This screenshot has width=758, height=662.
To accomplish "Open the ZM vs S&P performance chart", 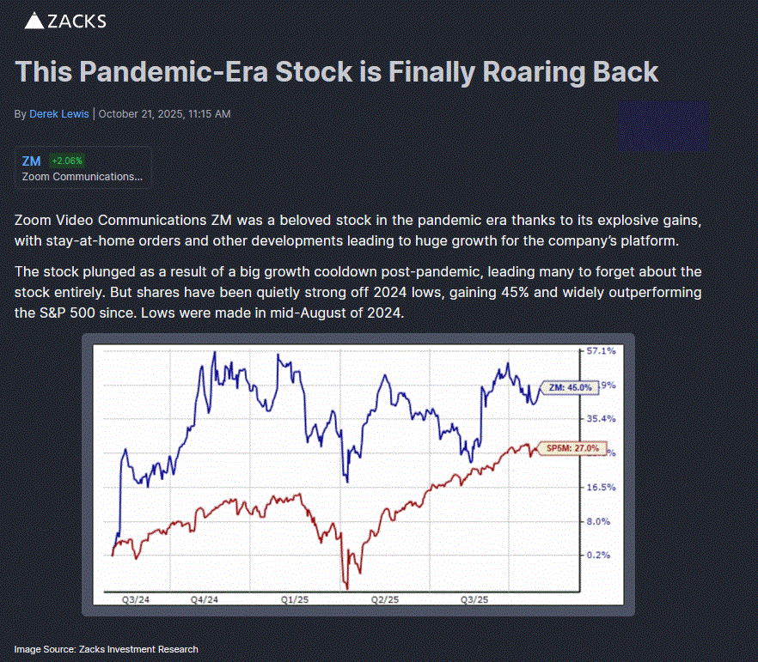I will (x=344, y=472).
